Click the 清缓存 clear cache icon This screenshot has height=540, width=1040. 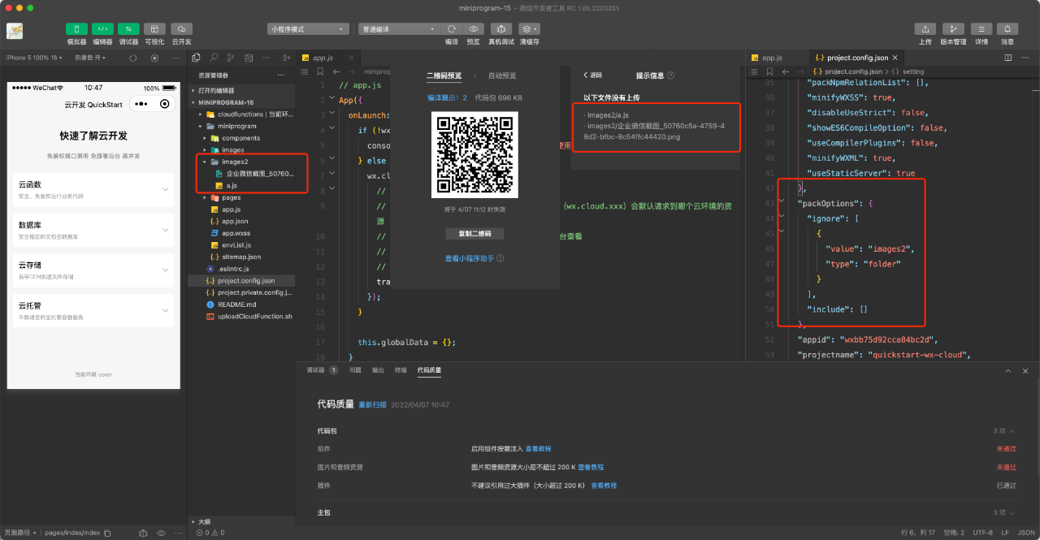tap(529, 28)
